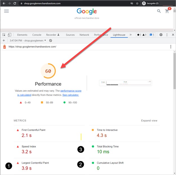The image size is (176, 175).
Task: Click the 50–89 orange square legend
Action: [47, 103]
